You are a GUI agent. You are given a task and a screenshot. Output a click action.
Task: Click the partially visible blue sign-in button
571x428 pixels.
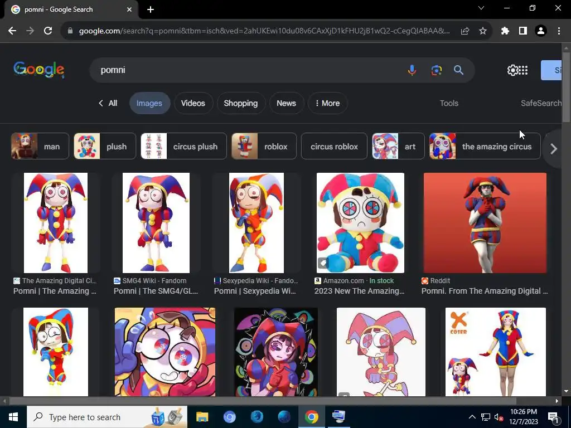[x=551, y=70]
